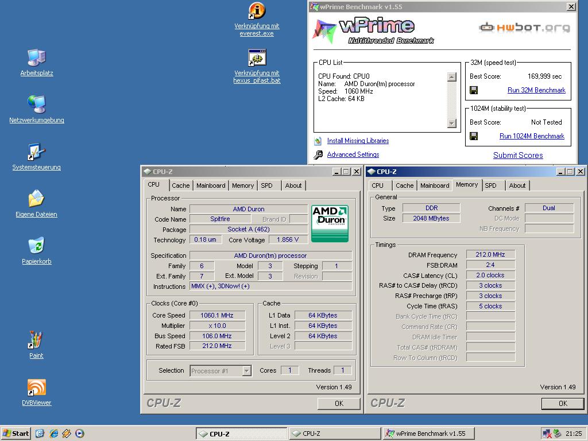Switch to Memory tab in left CPU-Z
The width and height of the screenshot is (588, 441).
coord(243,185)
